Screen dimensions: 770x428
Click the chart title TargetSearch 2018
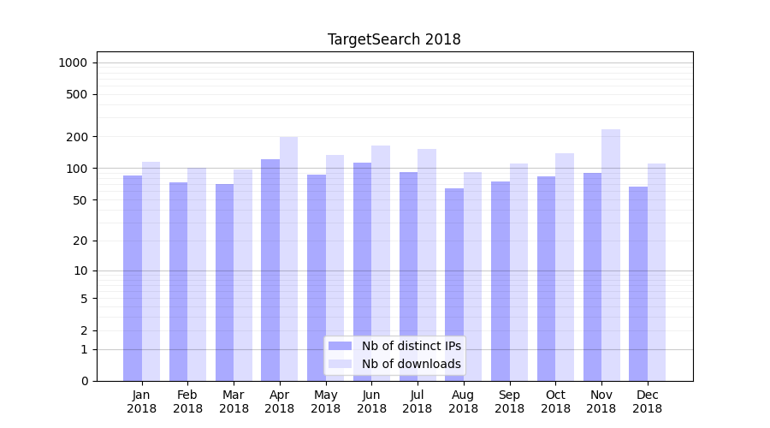pos(394,39)
